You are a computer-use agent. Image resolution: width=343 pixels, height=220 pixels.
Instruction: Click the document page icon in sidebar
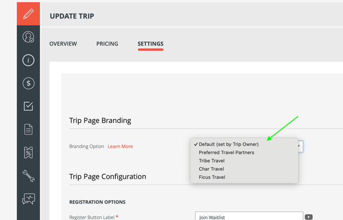[28, 129]
